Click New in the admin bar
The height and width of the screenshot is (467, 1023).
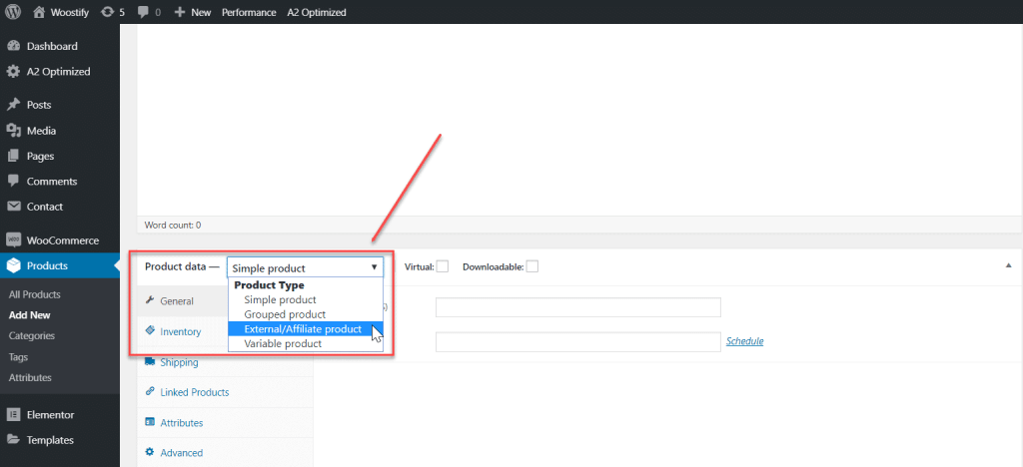click(192, 12)
